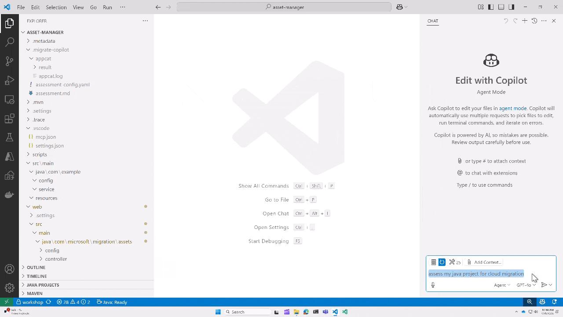Start voice chat with microphone icon
Image resolution: width=563 pixels, height=317 pixels.
coord(433,285)
